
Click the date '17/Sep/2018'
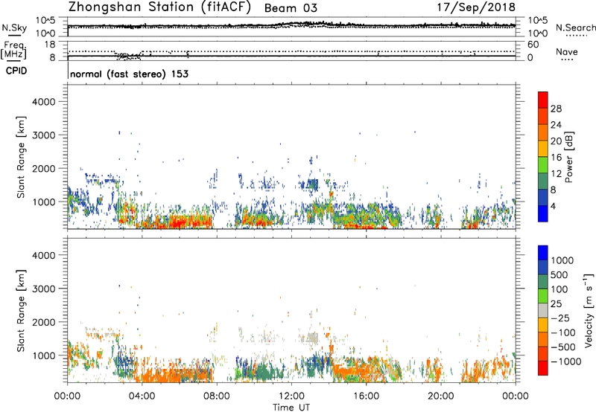[476, 7]
